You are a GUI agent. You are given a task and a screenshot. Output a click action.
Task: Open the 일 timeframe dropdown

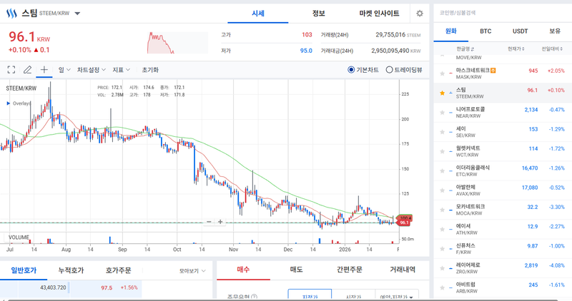(64, 70)
